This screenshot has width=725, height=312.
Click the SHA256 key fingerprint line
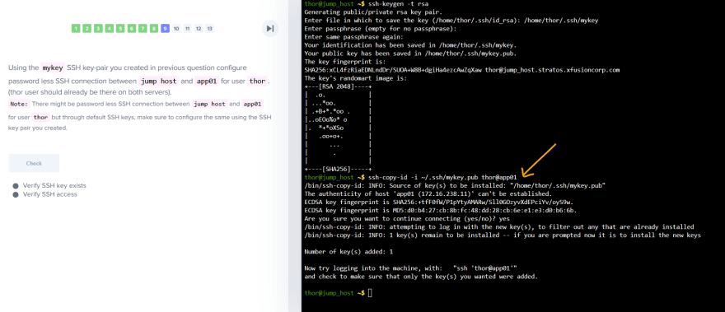(x=462, y=70)
